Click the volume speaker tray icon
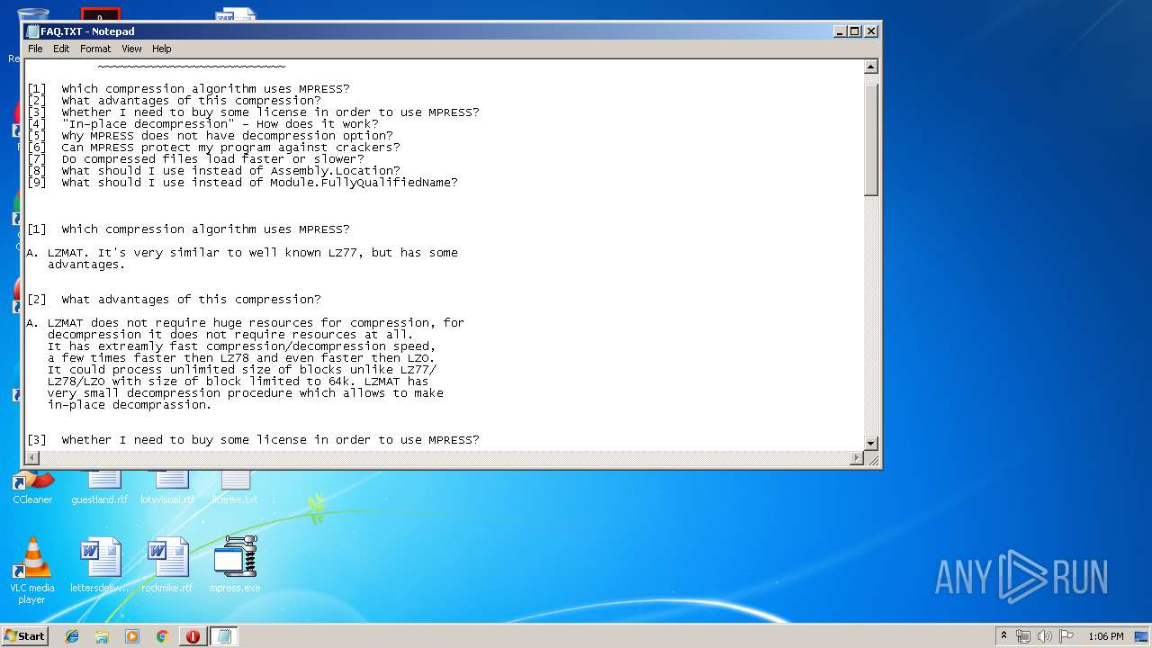Image resolution: width=1152 pixels, height=648 pixels. 1045,636
